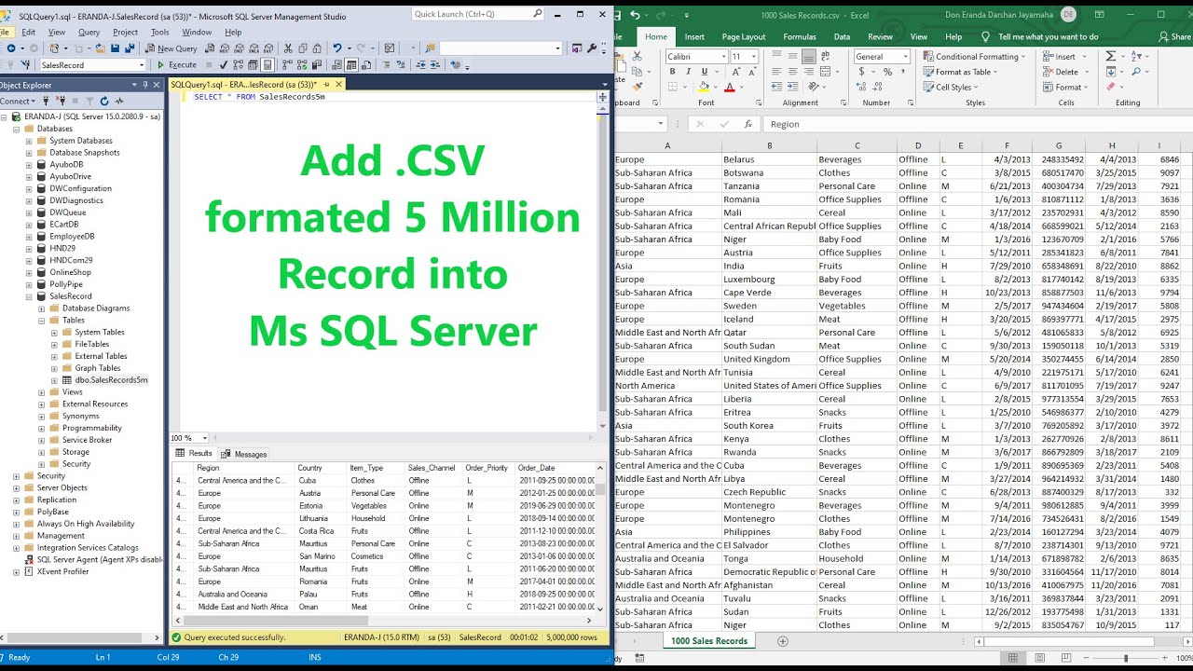Click Accounting dollar format icon in Excel

click(x=861, y=71)
